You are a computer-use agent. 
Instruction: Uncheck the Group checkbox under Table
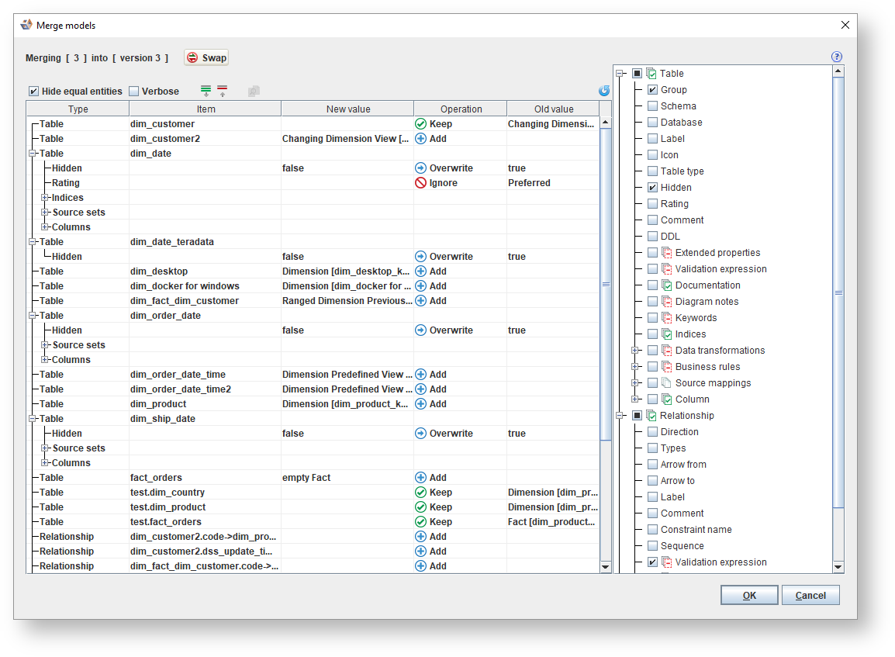click(x=652, y=90)
